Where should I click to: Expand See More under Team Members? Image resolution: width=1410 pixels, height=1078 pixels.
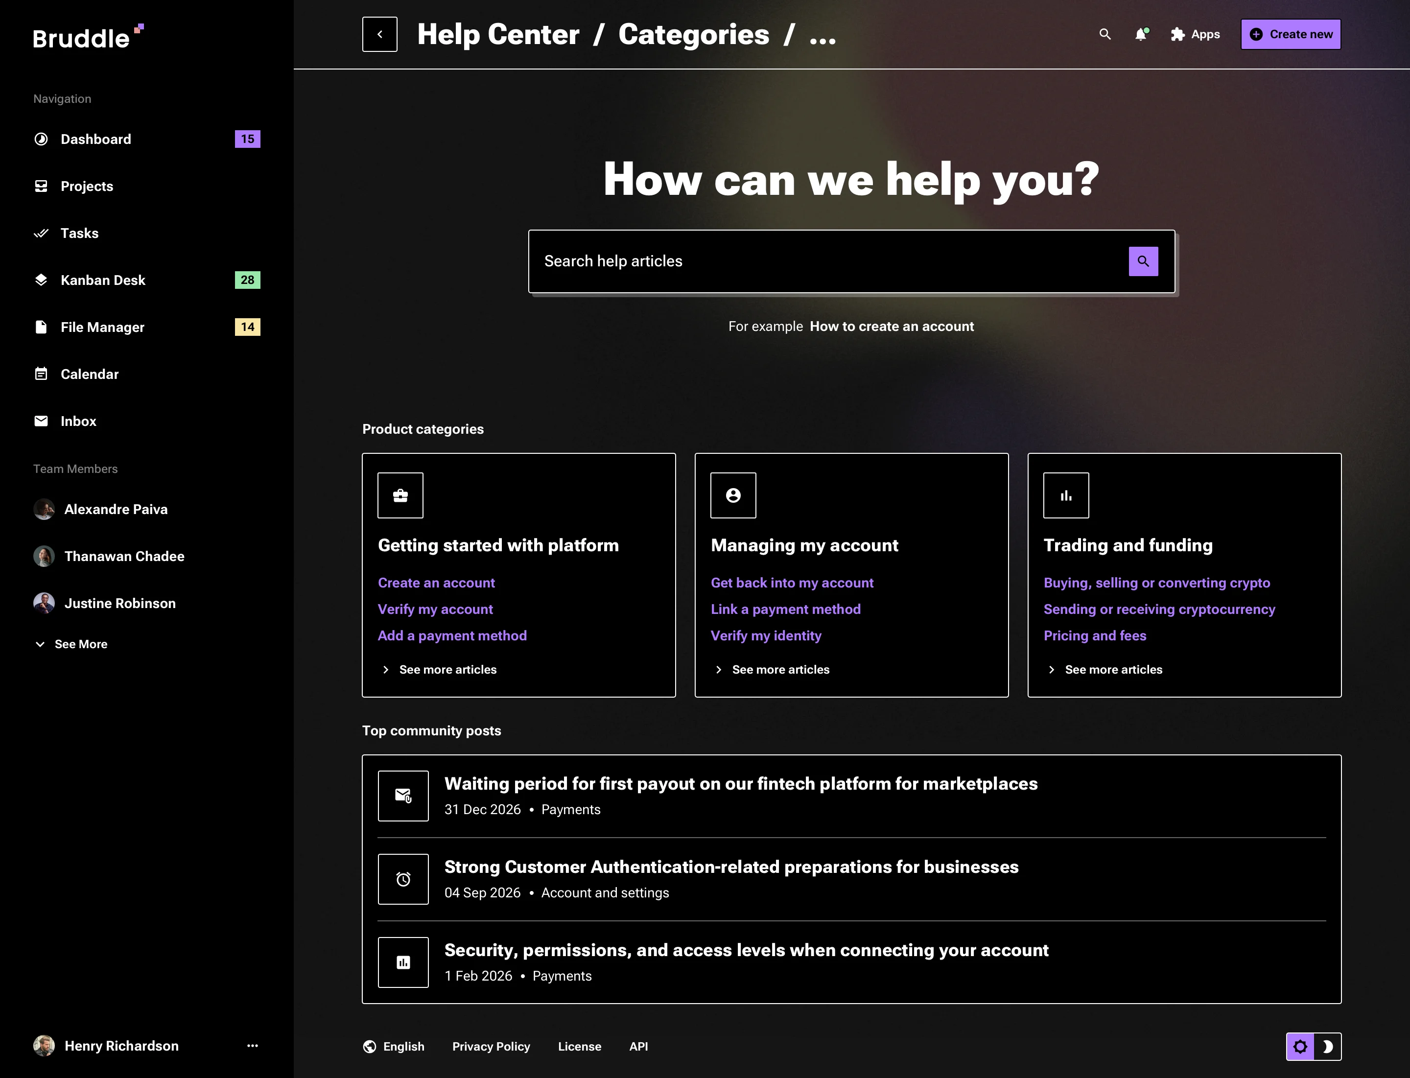click(70, 644)
